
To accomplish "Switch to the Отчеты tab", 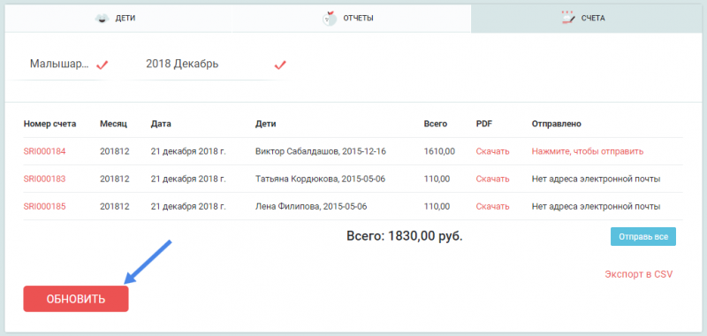I will 352,19.
